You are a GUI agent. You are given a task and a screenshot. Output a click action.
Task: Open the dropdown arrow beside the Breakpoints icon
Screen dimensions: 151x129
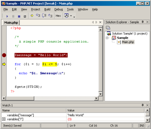[x=71, y=16]
